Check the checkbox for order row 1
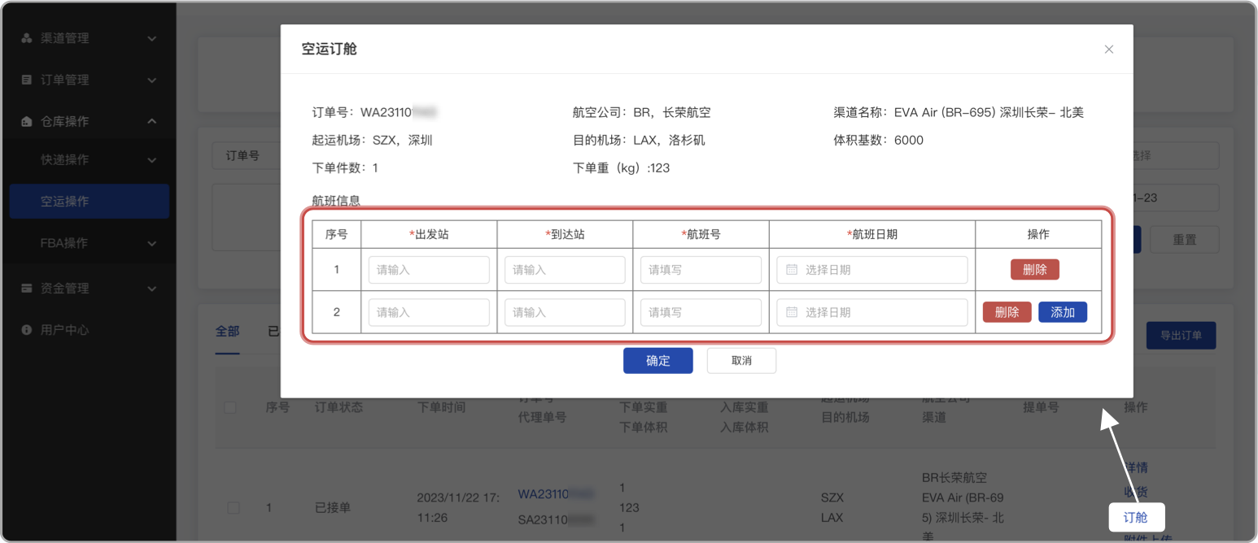Viewport: 1258px width, 543px height. tap(234, 508)
